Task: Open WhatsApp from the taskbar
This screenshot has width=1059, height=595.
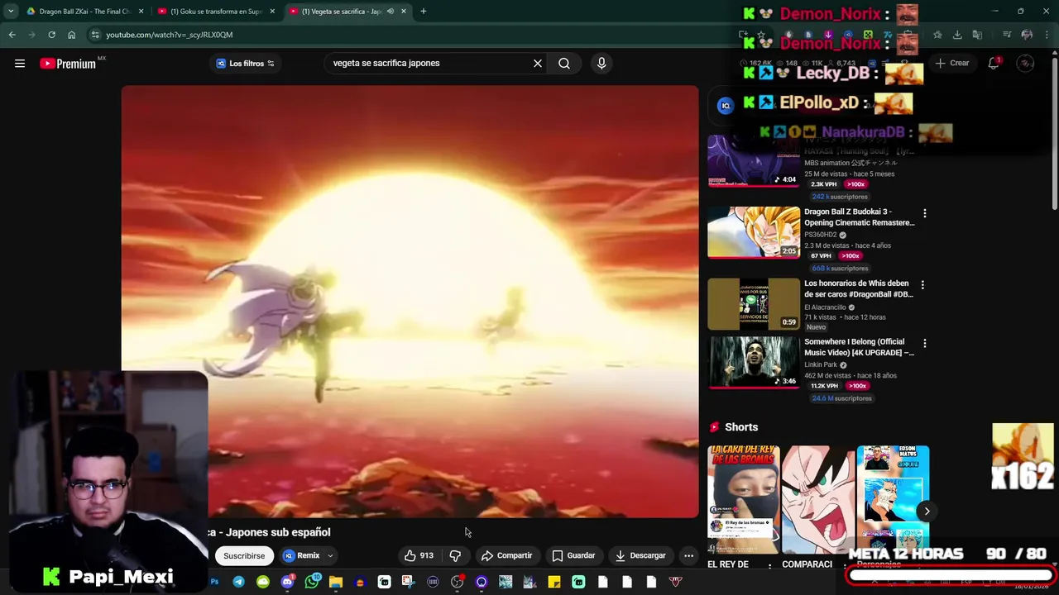Action: click(311, 582)
